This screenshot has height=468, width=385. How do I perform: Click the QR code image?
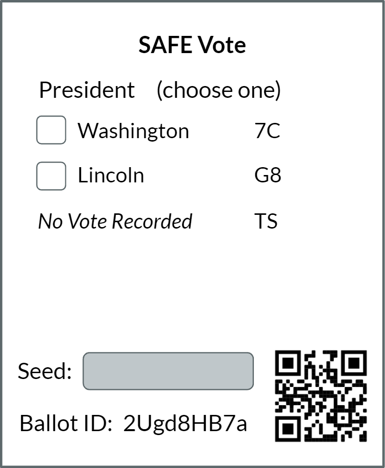(x=321, y=396)
